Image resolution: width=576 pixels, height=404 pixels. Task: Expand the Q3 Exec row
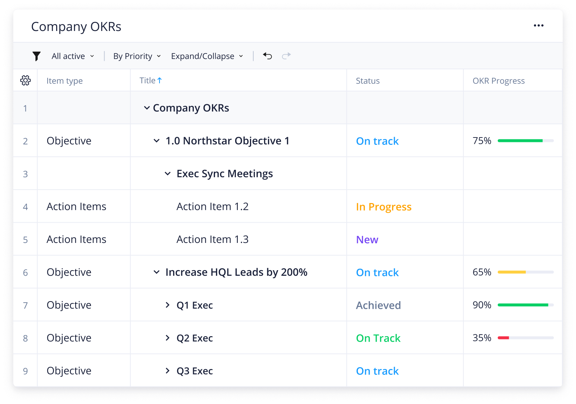click(x=168, y=370)
